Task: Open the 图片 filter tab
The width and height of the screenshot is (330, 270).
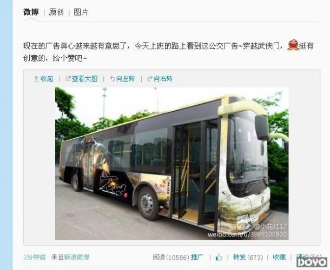Action: [81, 12]
